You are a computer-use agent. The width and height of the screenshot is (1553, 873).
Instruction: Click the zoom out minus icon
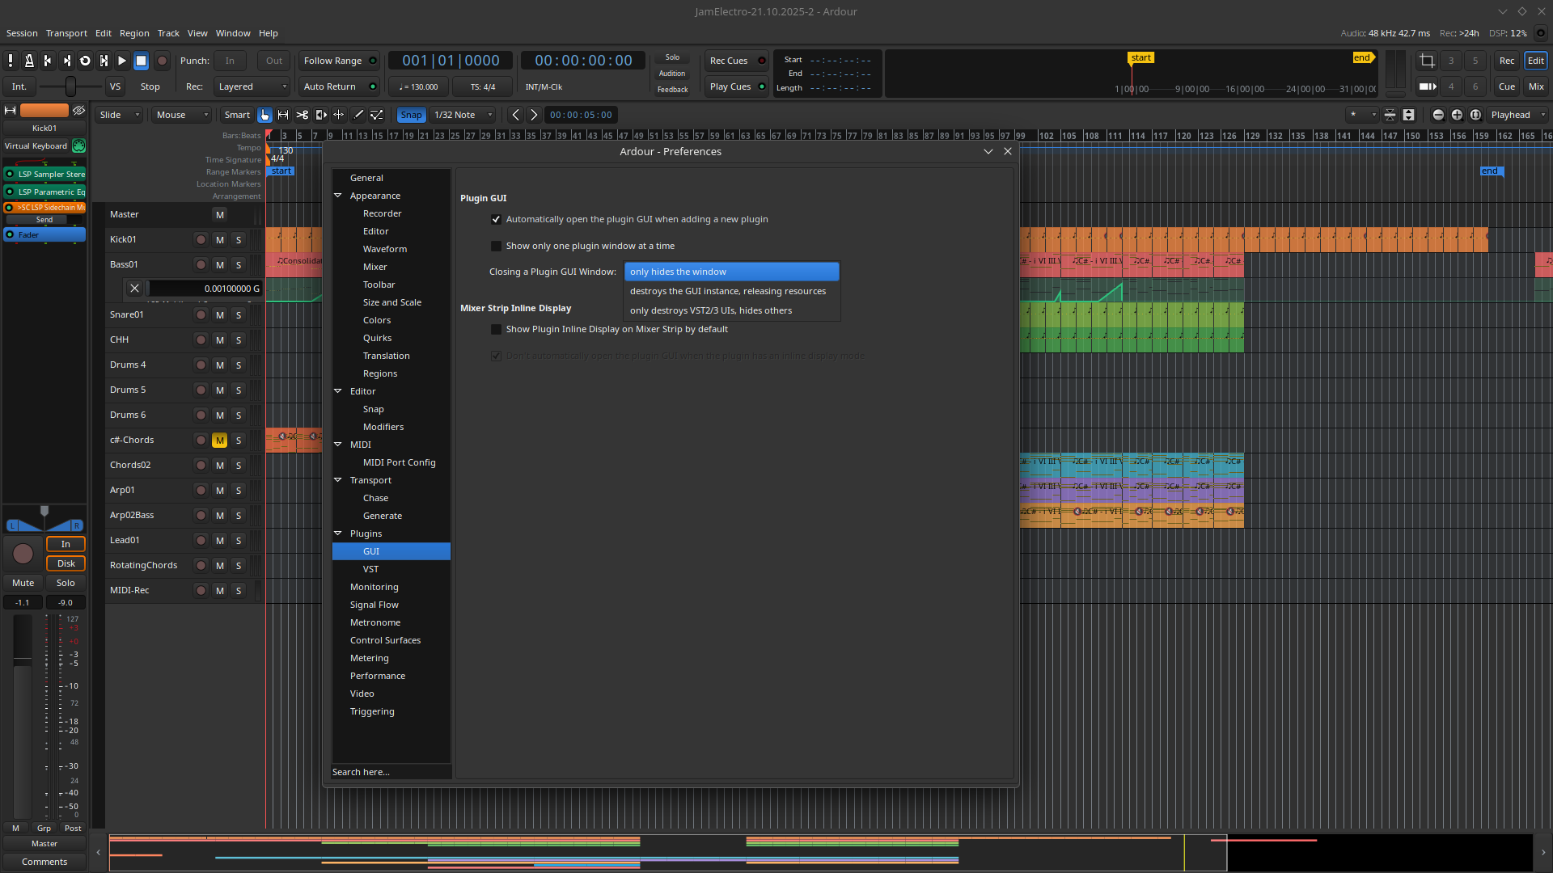click(1438, 115)
